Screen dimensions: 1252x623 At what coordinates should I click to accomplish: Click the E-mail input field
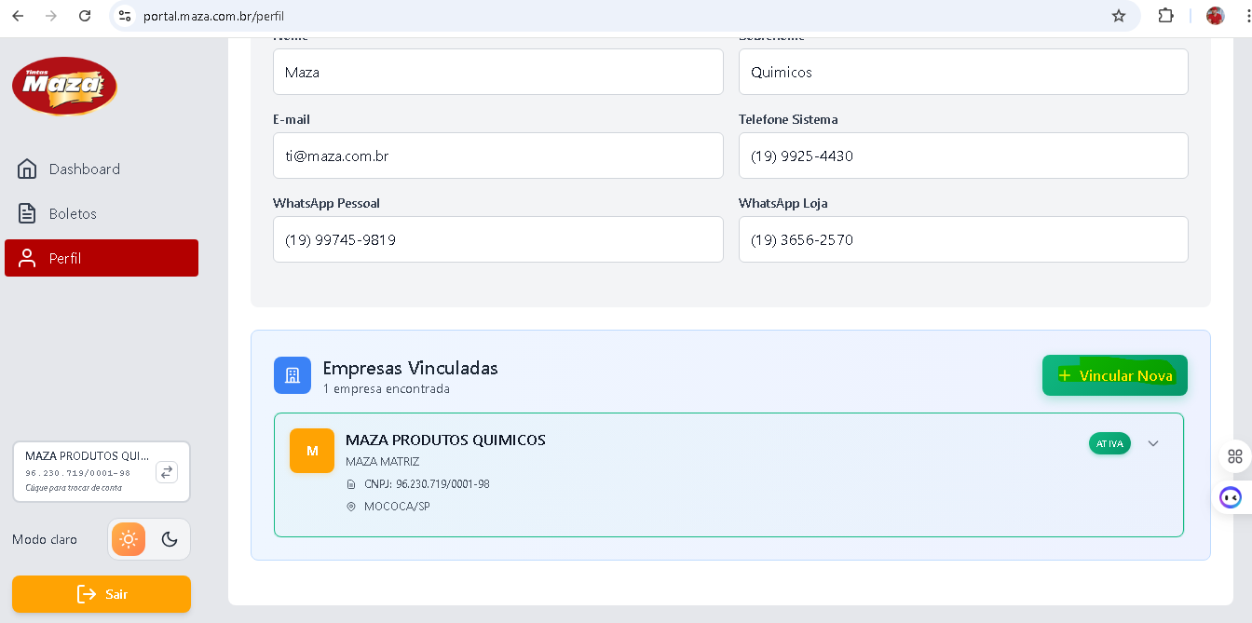click(497, 156)
